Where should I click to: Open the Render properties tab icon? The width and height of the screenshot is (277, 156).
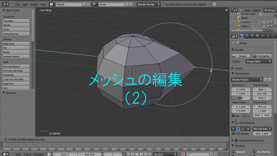tap(242, 36)
